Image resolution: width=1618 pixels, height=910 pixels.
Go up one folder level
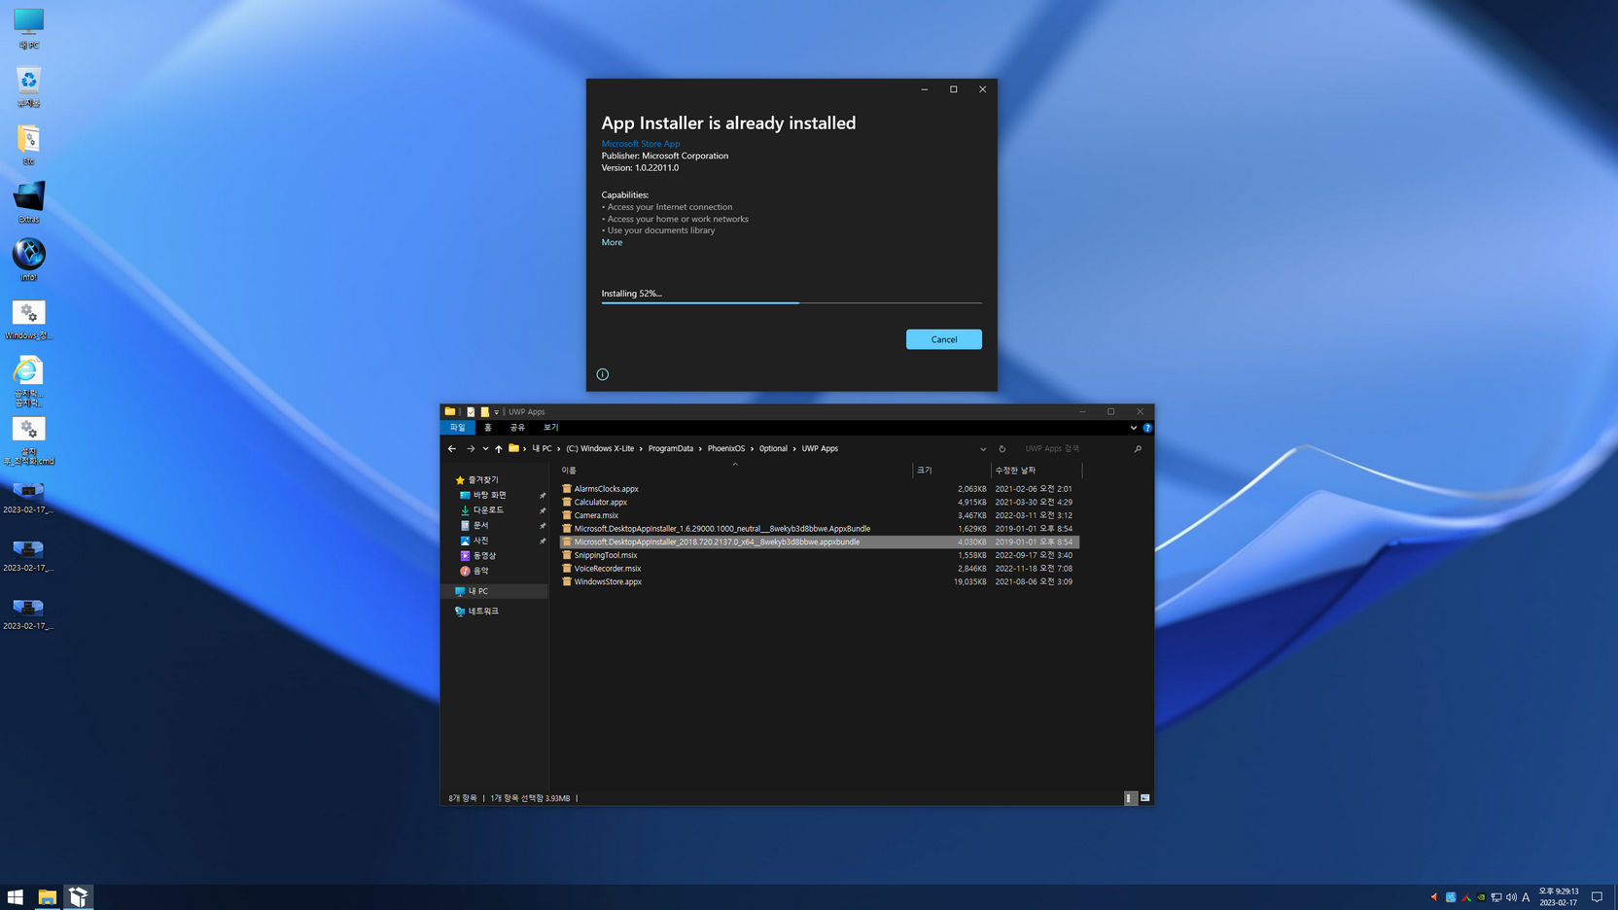pyautogui.click(x=499, y=449)
